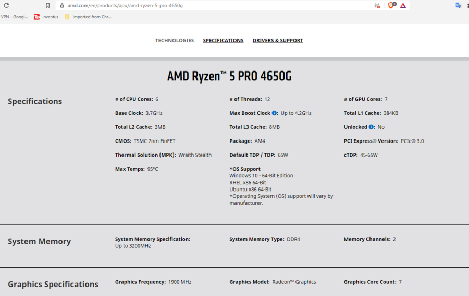The image size is (469, 296).
Task: Click the info icon next to Max Boost Clock
Action: point(275,113)
